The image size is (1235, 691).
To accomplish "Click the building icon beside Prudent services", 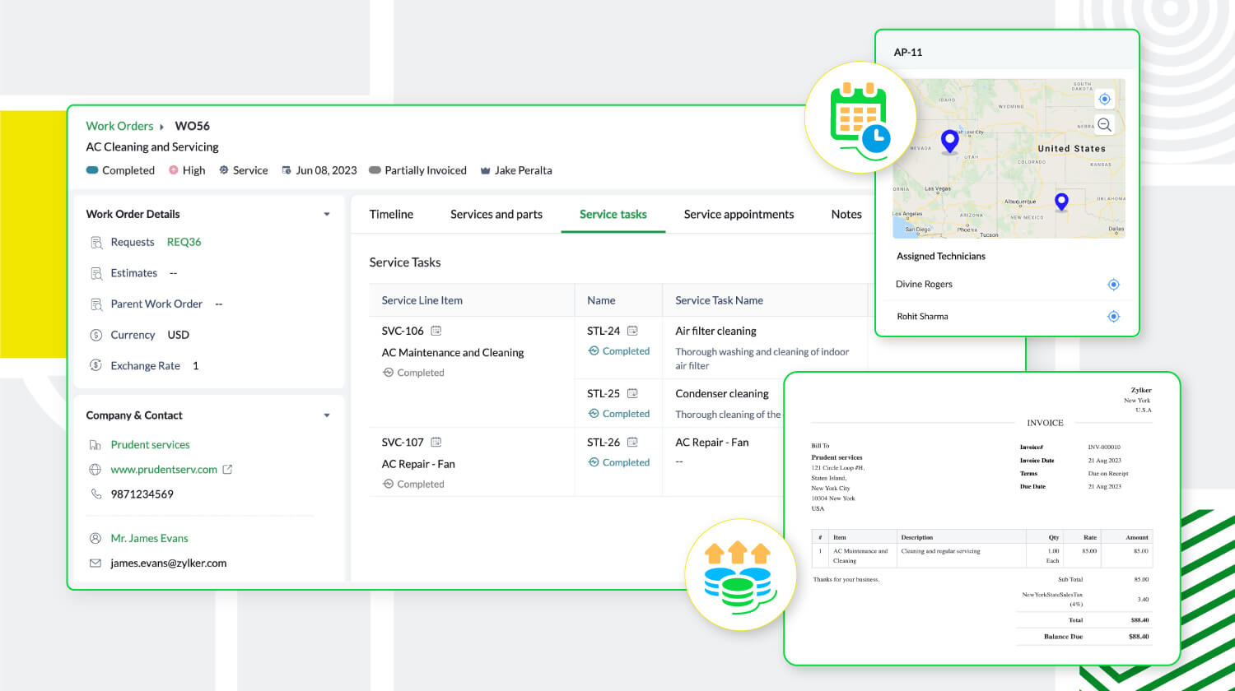I will tap(93, 444).
